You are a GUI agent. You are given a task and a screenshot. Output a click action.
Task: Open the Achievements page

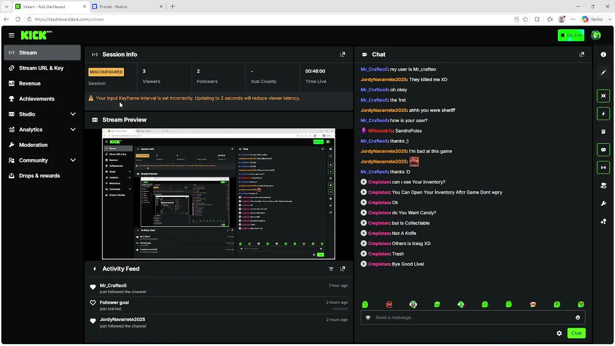[x=42, y=99]
